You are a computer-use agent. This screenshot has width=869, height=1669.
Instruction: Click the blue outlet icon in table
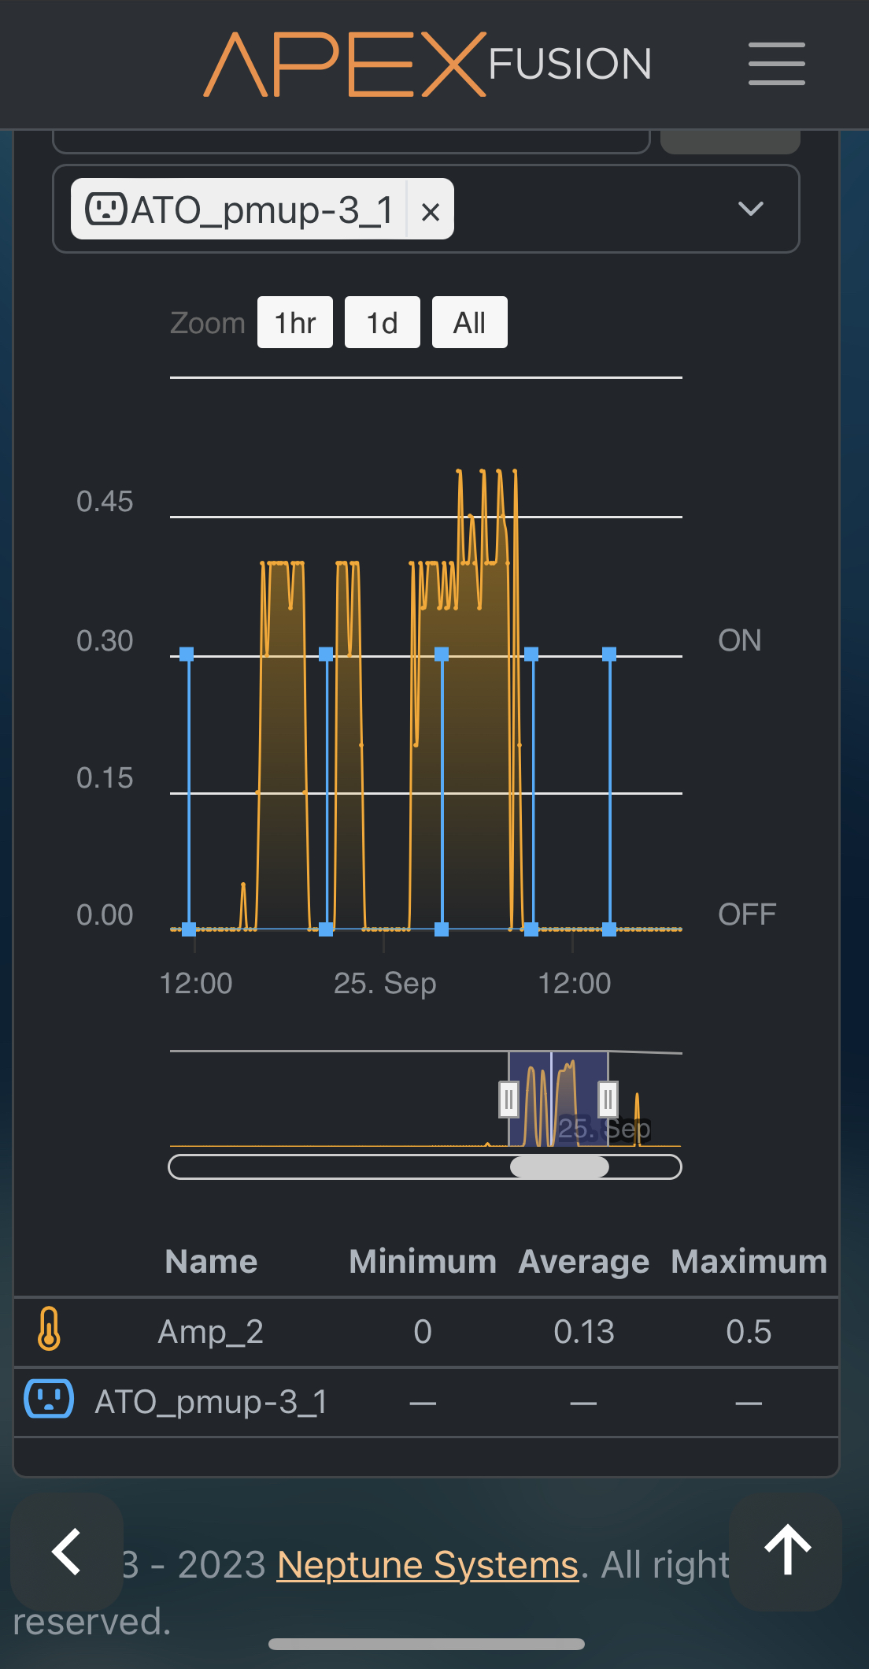pos(49,1400)
